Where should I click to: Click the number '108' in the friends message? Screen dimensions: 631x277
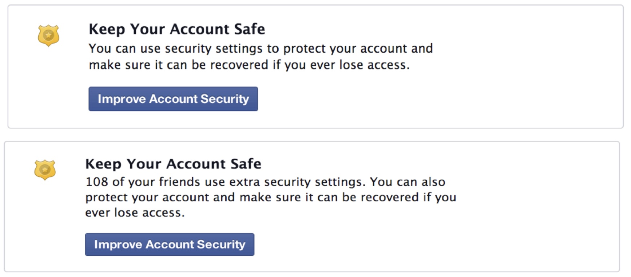pos(96,182)
